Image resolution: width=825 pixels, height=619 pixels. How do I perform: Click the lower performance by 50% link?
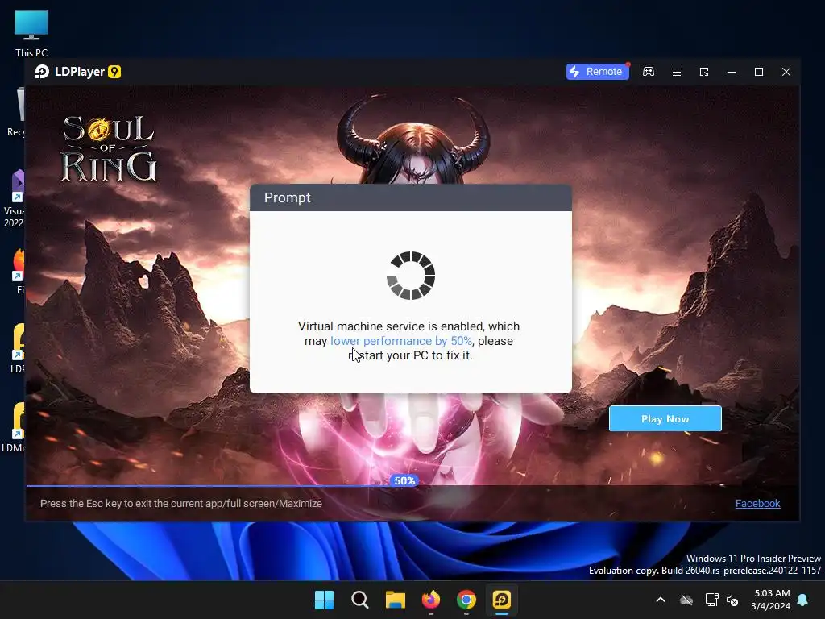click(x=401, y=341)
